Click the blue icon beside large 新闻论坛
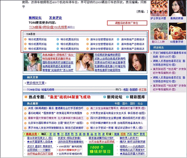The width and height of the screenshot is (187, 158). (x=105, y=97)
